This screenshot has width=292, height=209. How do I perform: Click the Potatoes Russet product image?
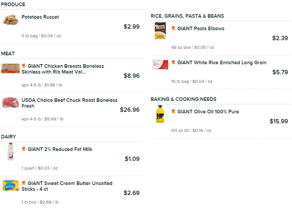coord(10,20)
